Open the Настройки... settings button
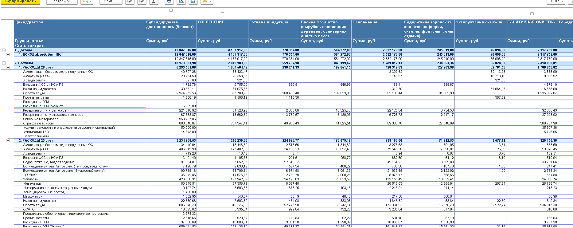This screenshot has width=573, height=228. tap(62, 2)
